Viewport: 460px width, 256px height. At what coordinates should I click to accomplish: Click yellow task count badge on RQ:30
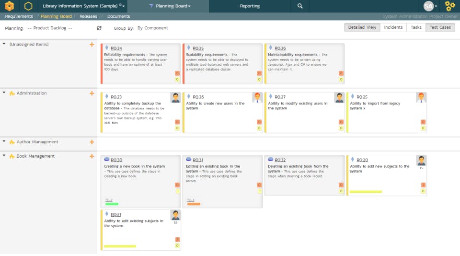[x=177, y=191]
